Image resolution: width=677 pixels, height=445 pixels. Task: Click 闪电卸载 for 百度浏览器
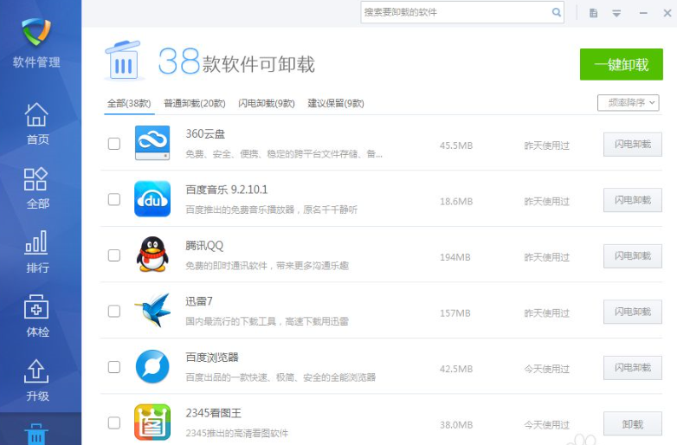(633, 368)
